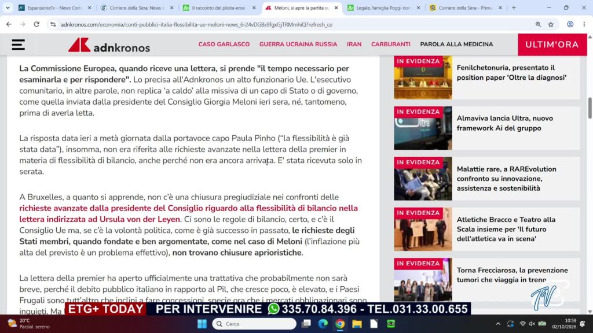This screenshot has width=593, height=333.
Task: Show hidden system tray icons
Action: (498, 324)
